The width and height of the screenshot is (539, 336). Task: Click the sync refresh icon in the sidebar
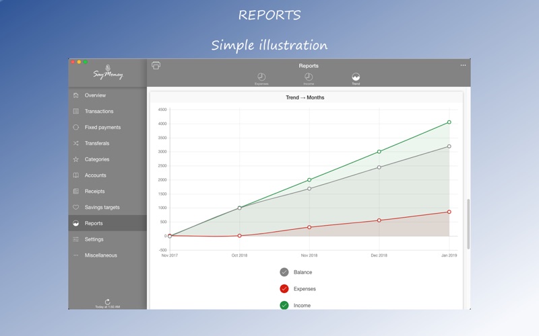coord(108,302)
